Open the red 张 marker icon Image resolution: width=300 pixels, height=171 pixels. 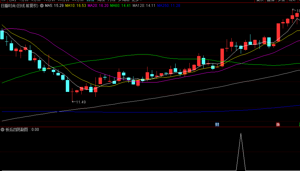pos(278,125)
